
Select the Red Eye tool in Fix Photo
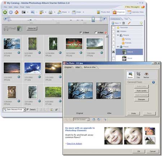pos(146,75)
